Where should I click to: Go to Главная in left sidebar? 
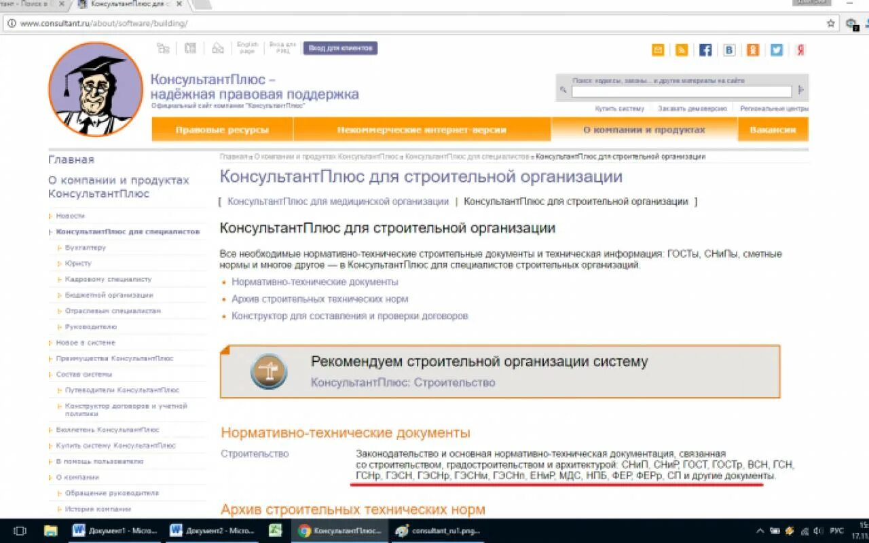71,160
